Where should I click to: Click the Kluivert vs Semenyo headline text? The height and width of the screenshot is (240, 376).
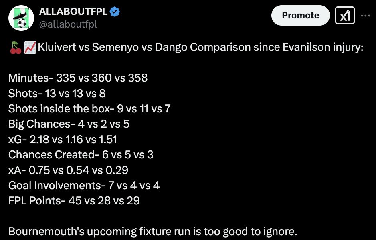coord(200,47)
